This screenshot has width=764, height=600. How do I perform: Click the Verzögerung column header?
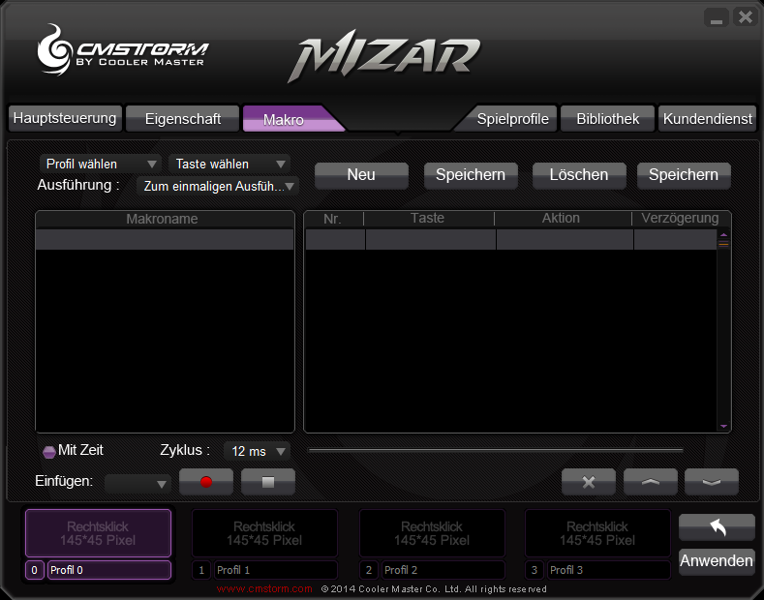click(x=681, y=219)
